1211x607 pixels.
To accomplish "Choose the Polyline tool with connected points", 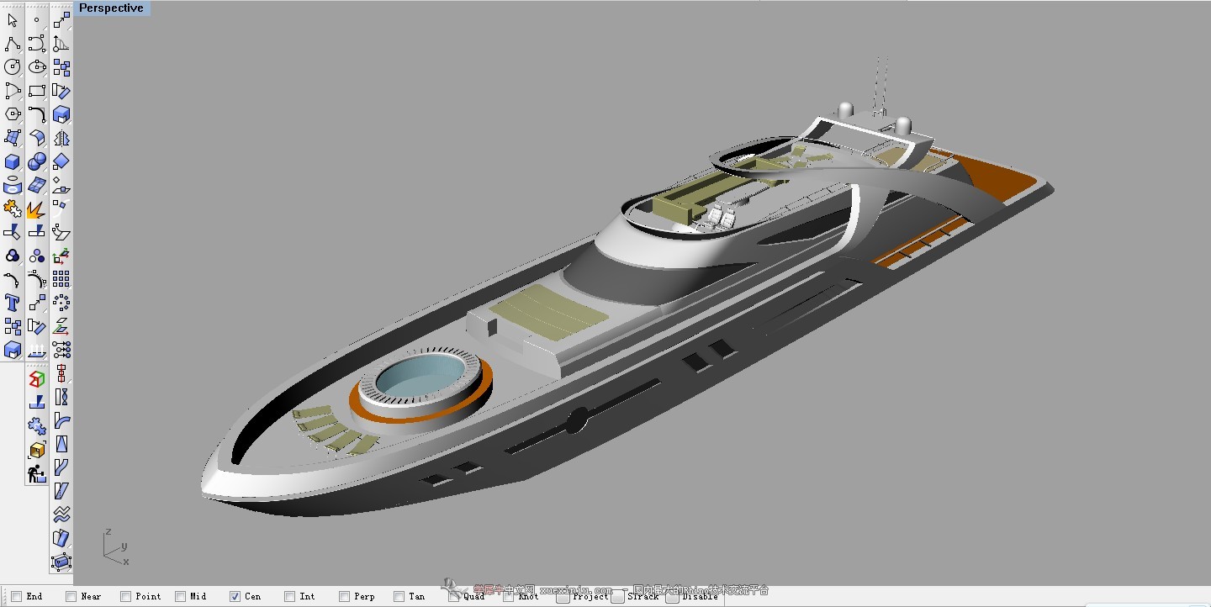I will (13, 43).
